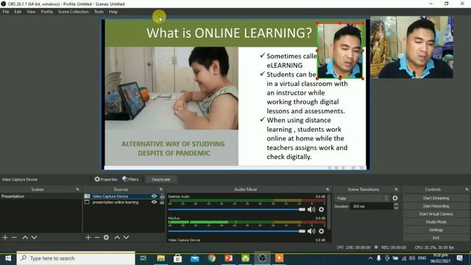471x265 pixels.
Task: Move the scene up with the arrow
Action: pos(25,237)
